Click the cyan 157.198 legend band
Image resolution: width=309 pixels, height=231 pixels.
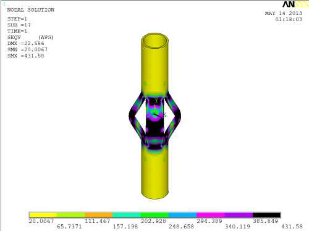[127, 215]
